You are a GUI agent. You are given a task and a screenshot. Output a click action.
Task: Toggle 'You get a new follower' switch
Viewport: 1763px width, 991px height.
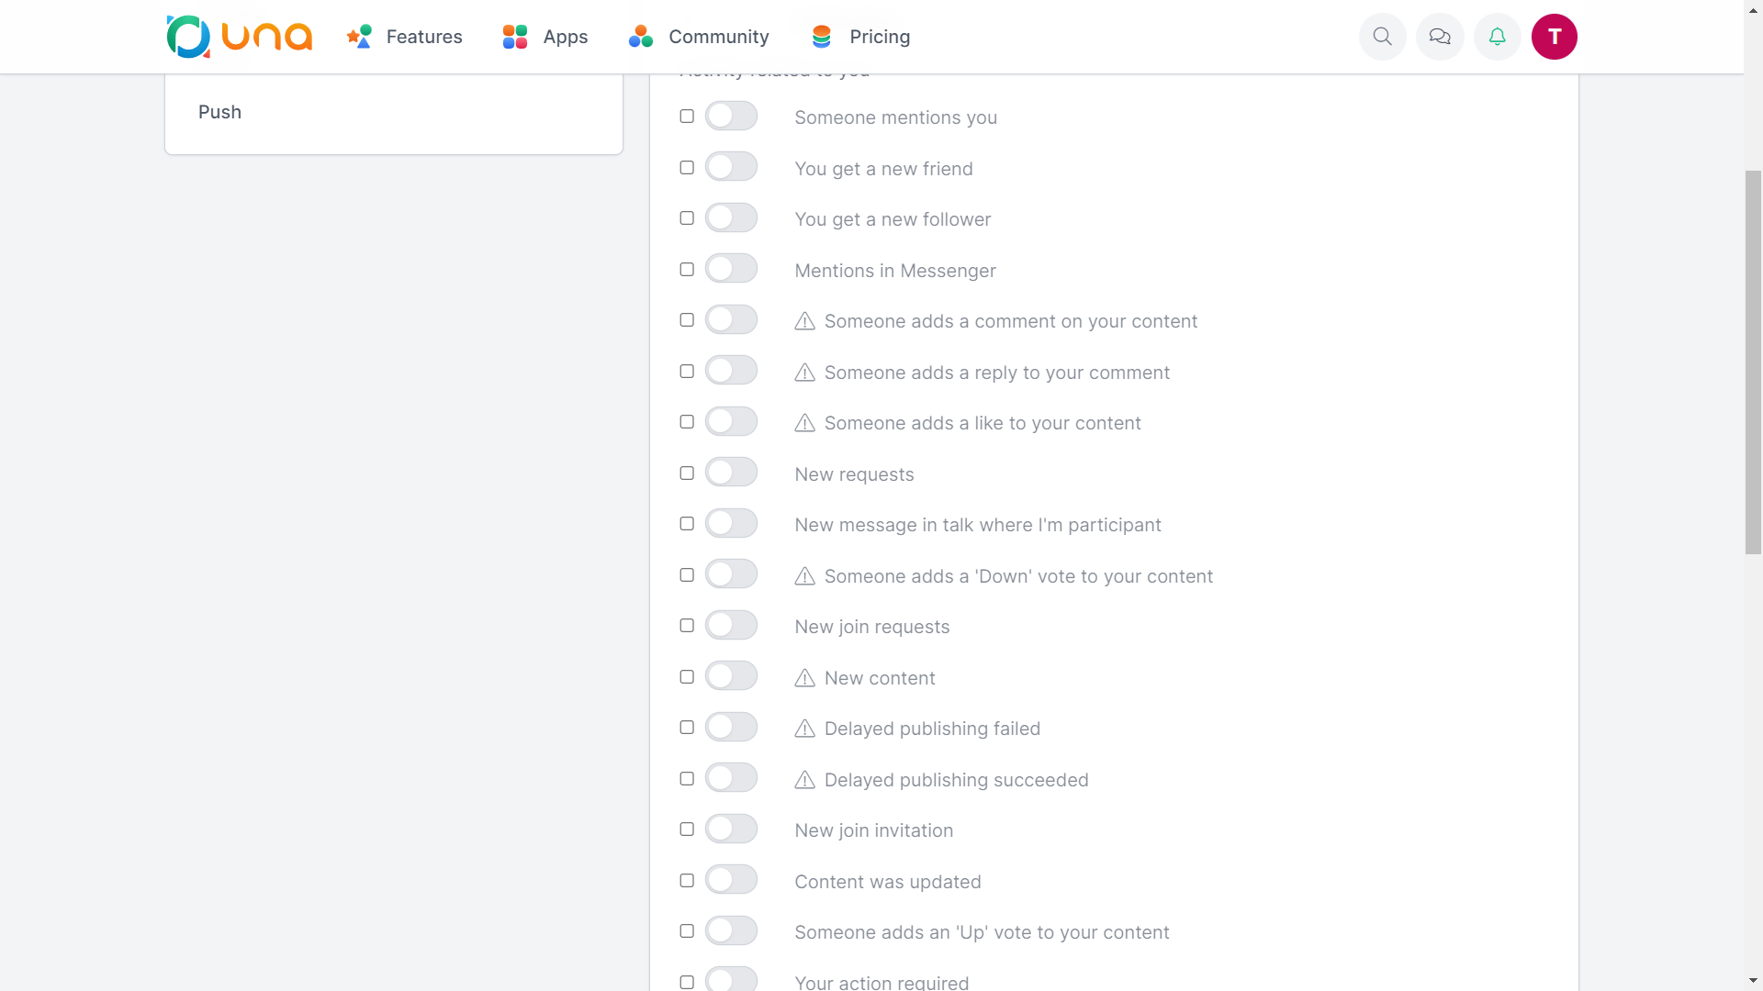pyautogui.click(x=731, y=218)
